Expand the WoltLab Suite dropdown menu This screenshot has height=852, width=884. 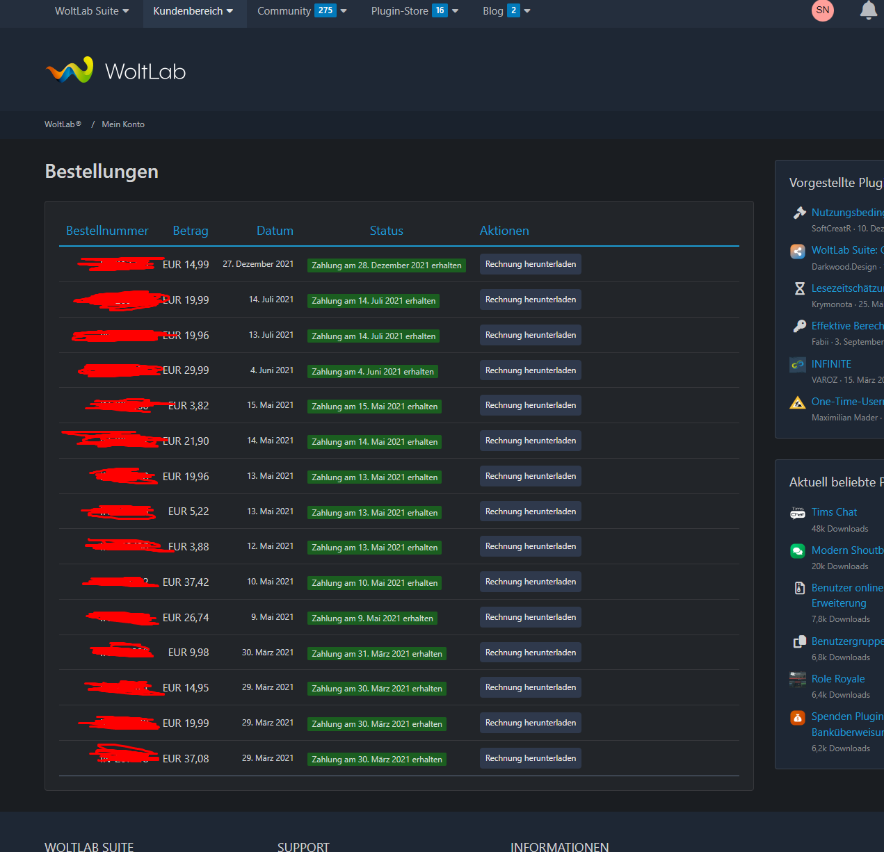tap(92, 11)
